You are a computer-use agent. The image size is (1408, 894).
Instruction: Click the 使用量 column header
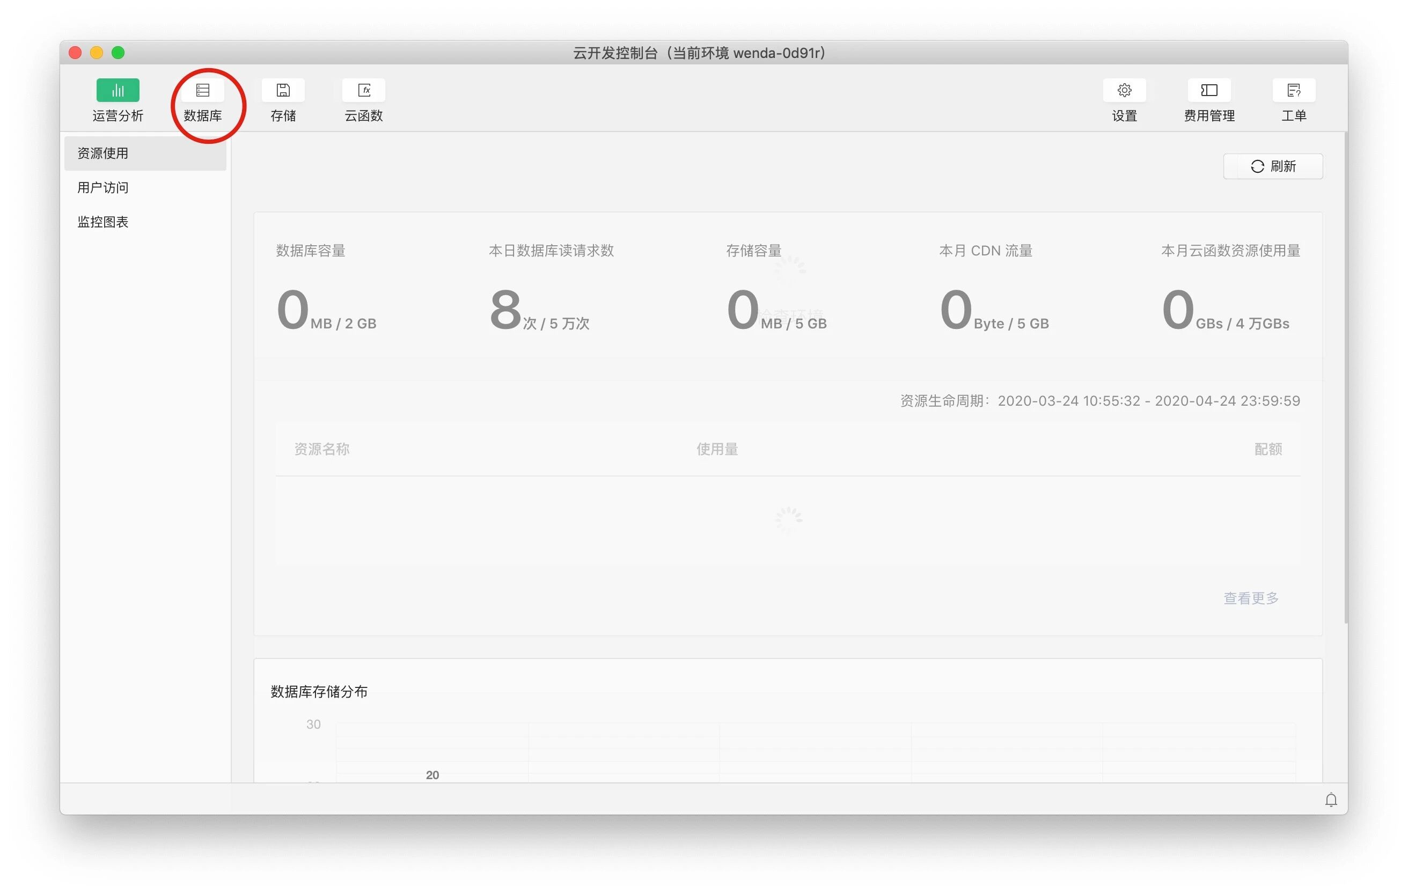pos(717,449)
